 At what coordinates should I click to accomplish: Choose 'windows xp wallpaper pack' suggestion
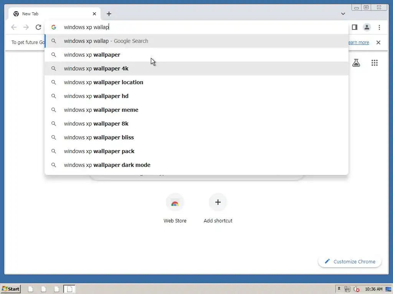pos(196,151)
